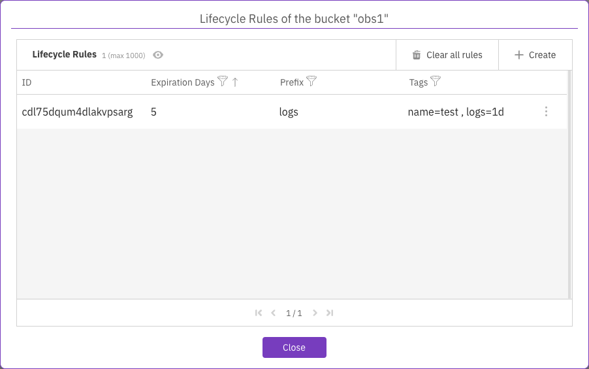
Task: Click the Clear all rules trash icon
Action: [417, 55]
